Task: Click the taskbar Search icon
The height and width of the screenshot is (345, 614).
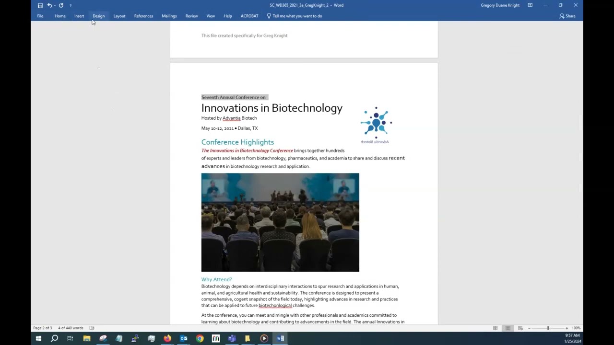Action: click(x=54, y=338)
